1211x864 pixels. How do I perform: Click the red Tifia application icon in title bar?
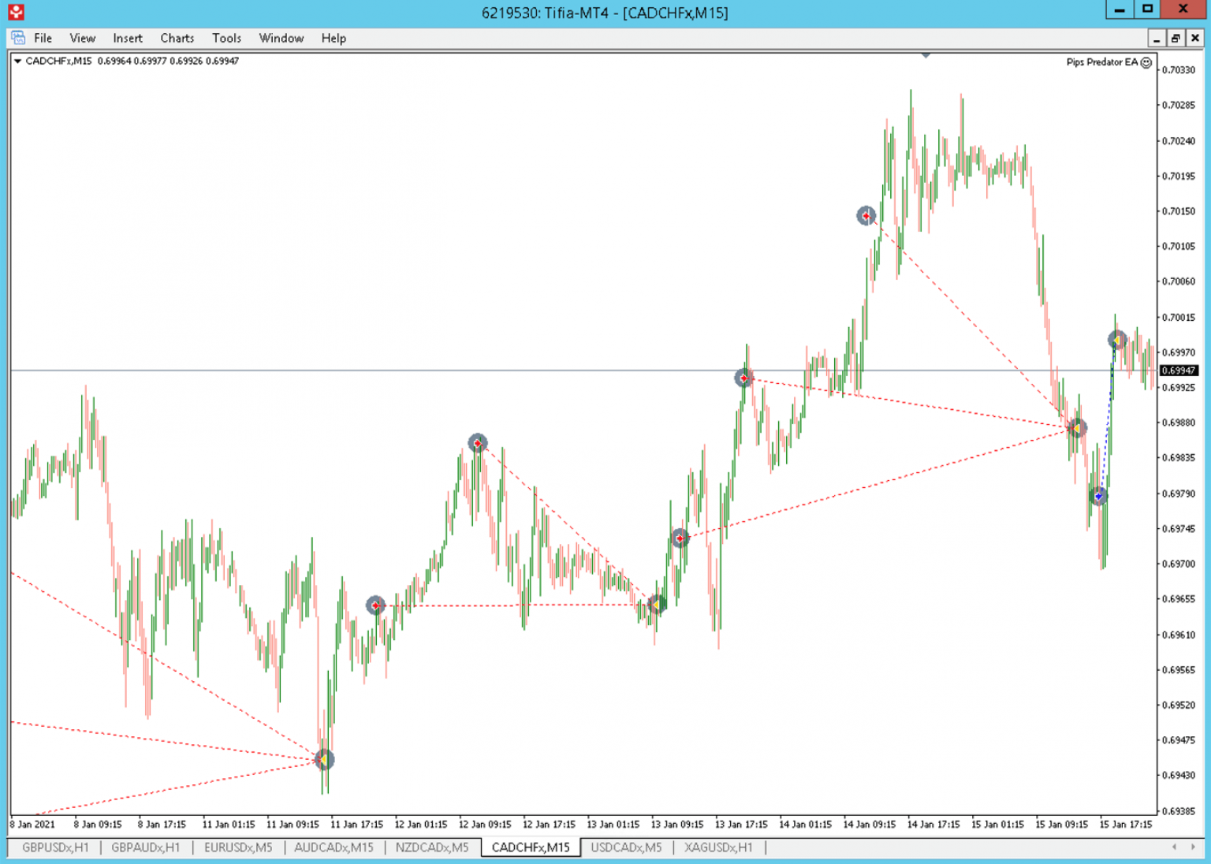click(x=16, y=12)
